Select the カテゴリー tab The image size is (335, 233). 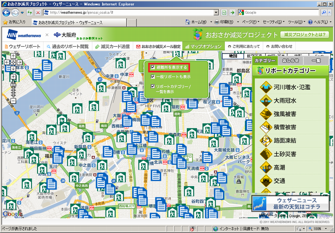(265, 61)
